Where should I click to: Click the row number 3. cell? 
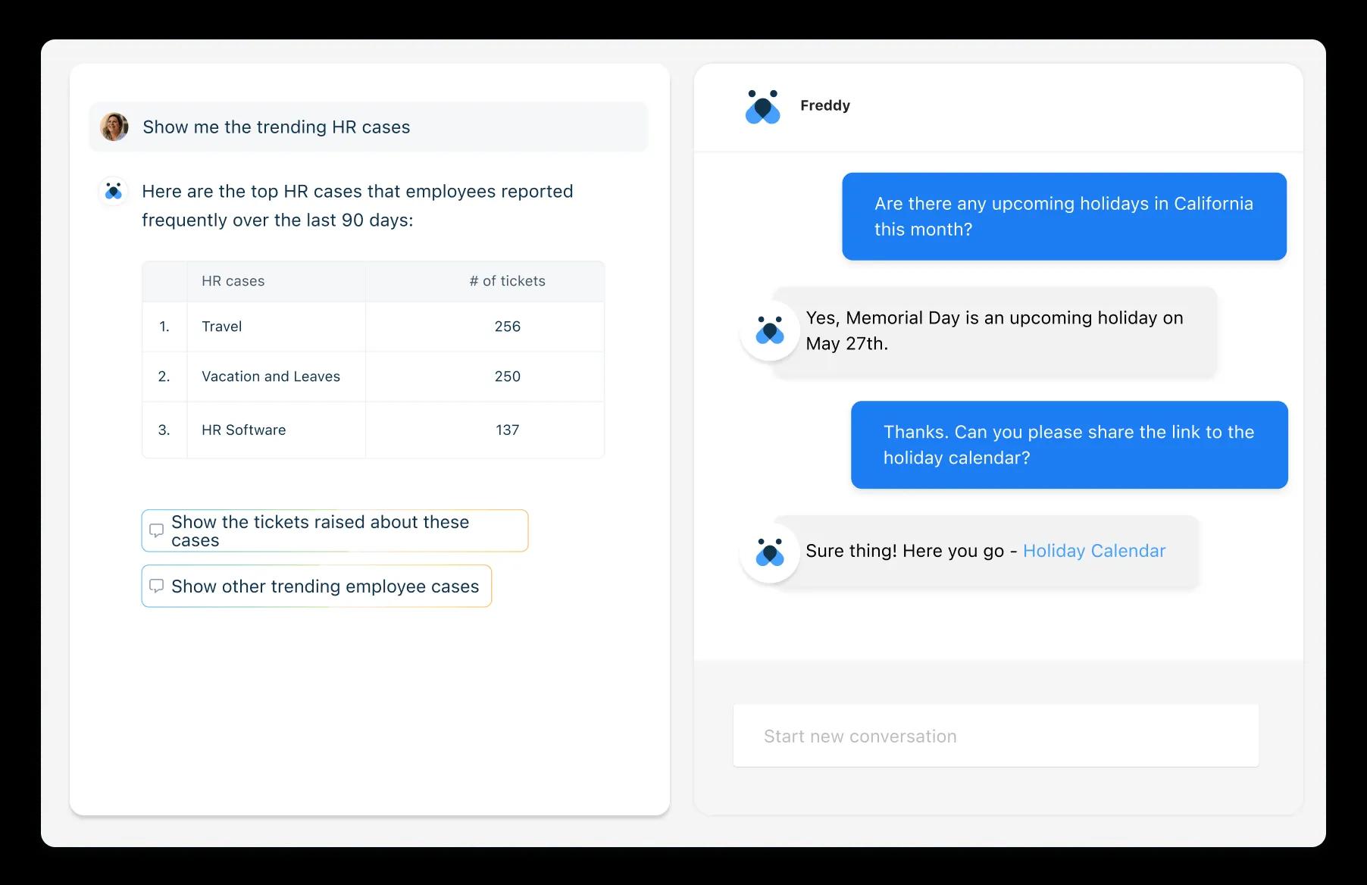pyautogui.click(x=164, y=430)
